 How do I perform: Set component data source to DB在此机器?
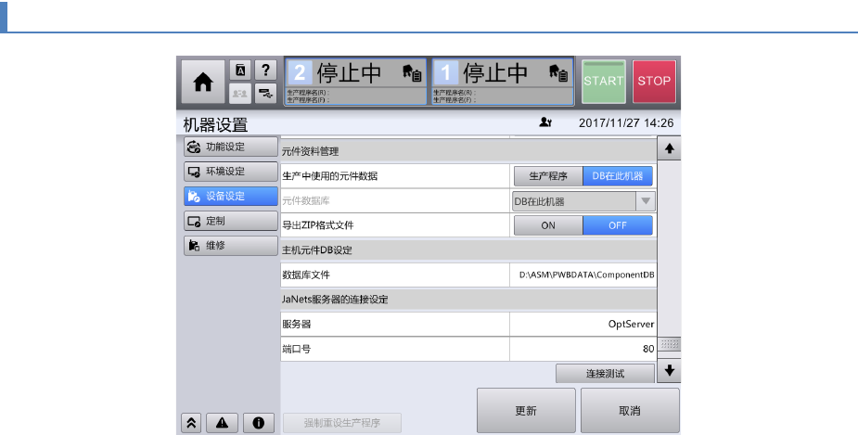618,176
